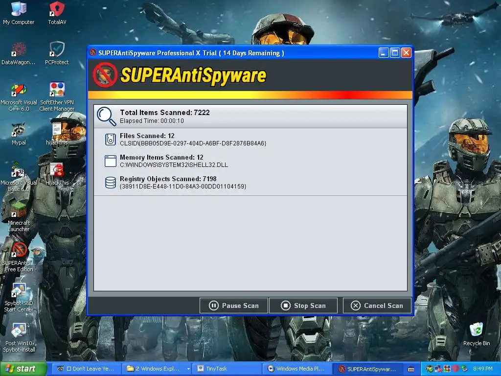Select the {38911D8E-E448...} registry key text
501x376 pixels.
click(x=183, y=187)
